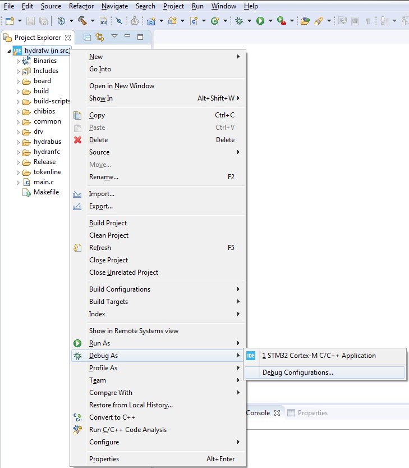Click the green Run toolbar icon

click(260, 21)
